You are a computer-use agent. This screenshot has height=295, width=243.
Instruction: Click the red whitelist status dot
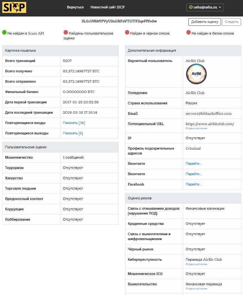click(x=189, y=32)
